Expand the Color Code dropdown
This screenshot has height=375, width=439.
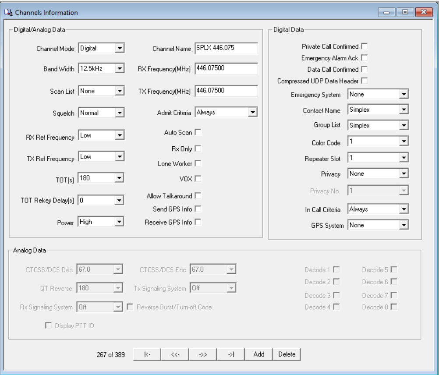(404, 142)
